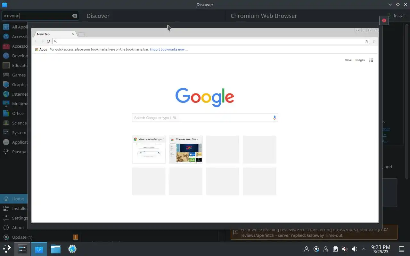Select the Games category

click(x=14, y=75)
